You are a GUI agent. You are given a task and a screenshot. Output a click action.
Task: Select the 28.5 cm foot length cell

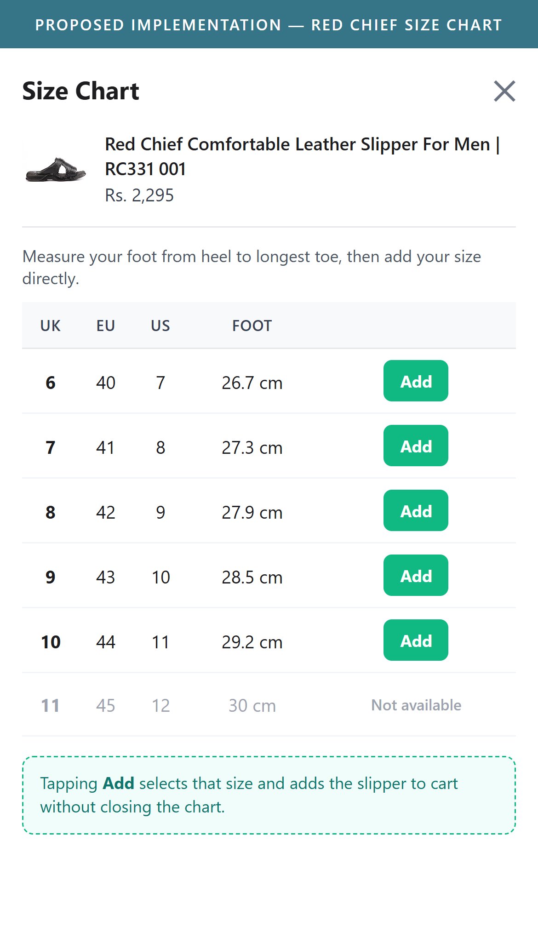click(252, 577)
